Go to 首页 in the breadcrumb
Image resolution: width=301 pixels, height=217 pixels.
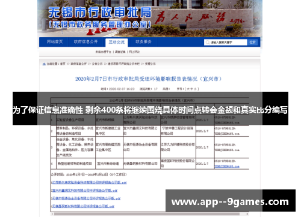click(63, 64)
